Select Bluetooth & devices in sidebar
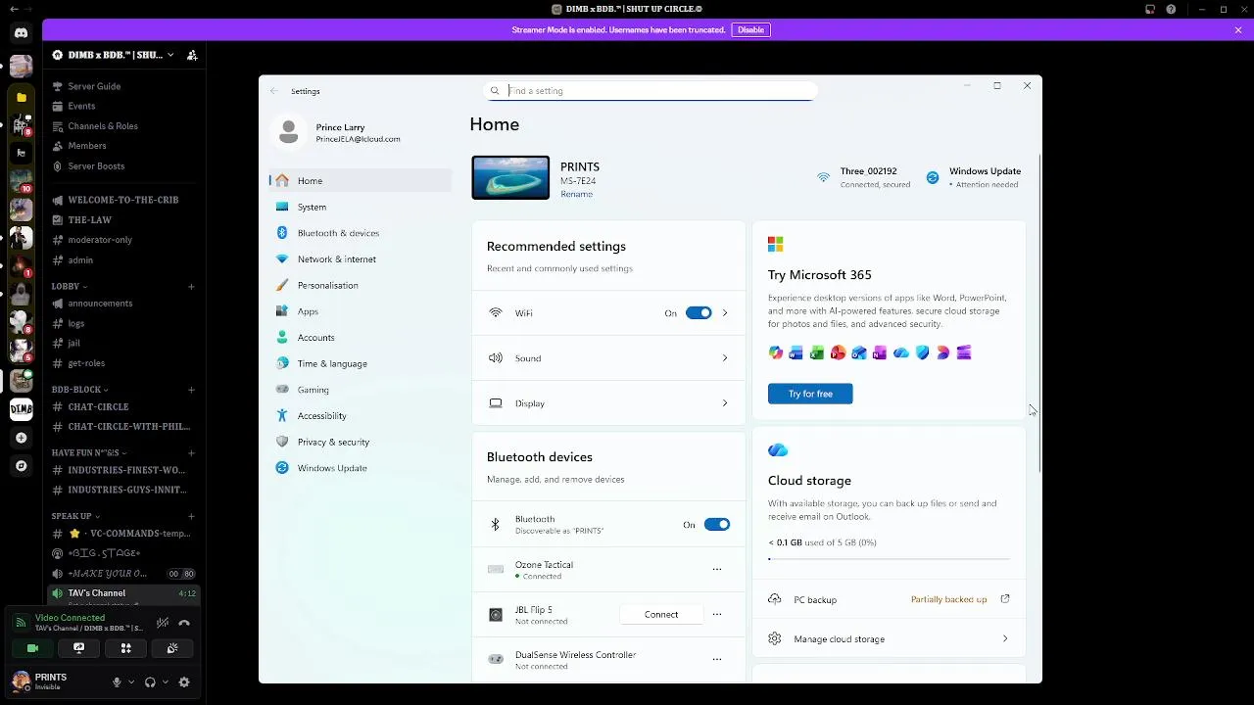The height and width of the screenshot is (705, 1254). [361, 233]
